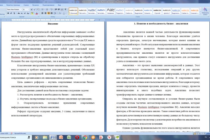Open the highlight color dropdown arrow

34,13
